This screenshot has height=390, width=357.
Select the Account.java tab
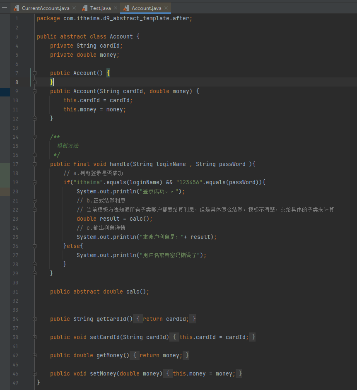146,8
